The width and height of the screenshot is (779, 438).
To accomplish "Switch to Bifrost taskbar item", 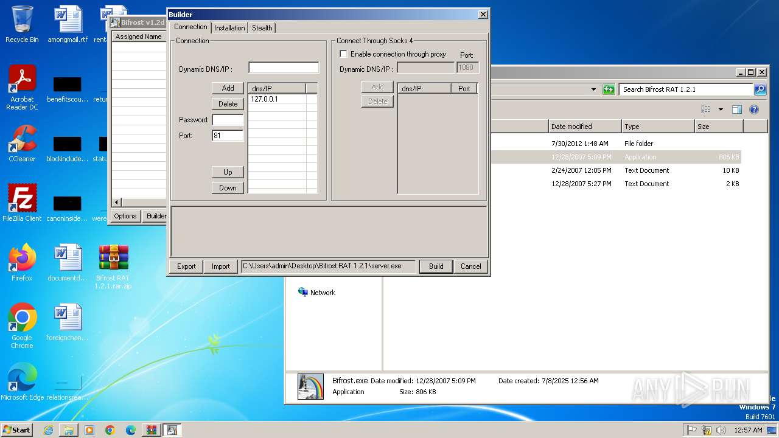I will click(172, 430).
